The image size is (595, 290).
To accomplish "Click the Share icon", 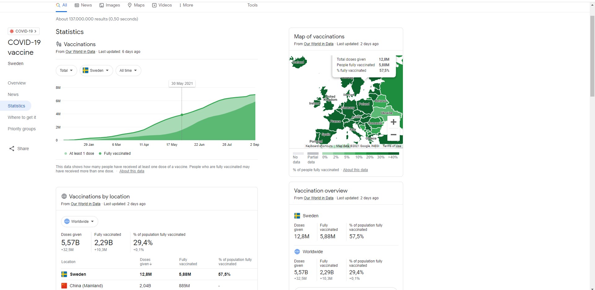I will coord(12,149).
